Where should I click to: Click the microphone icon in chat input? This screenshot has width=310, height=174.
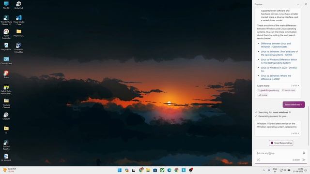(x=304, y=153)
